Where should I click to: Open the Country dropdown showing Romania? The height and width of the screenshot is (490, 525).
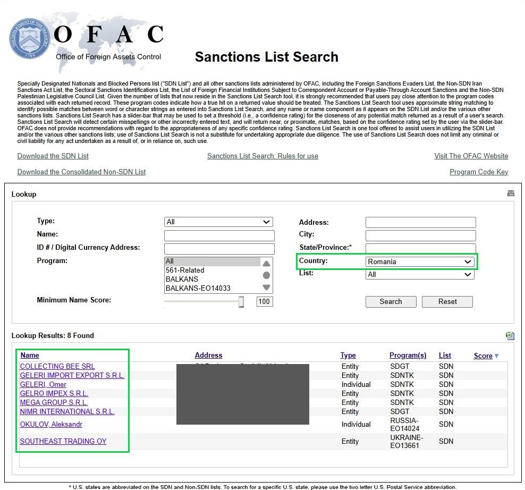coord(420,261)
